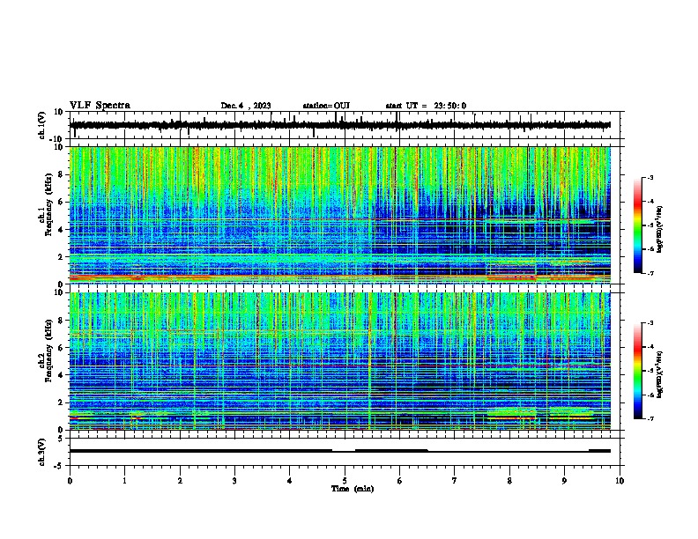The height and width of the screenshot is (539, 698).
Task: Select the date text "Dec. 4, 2023"
Action: (246, 106)
